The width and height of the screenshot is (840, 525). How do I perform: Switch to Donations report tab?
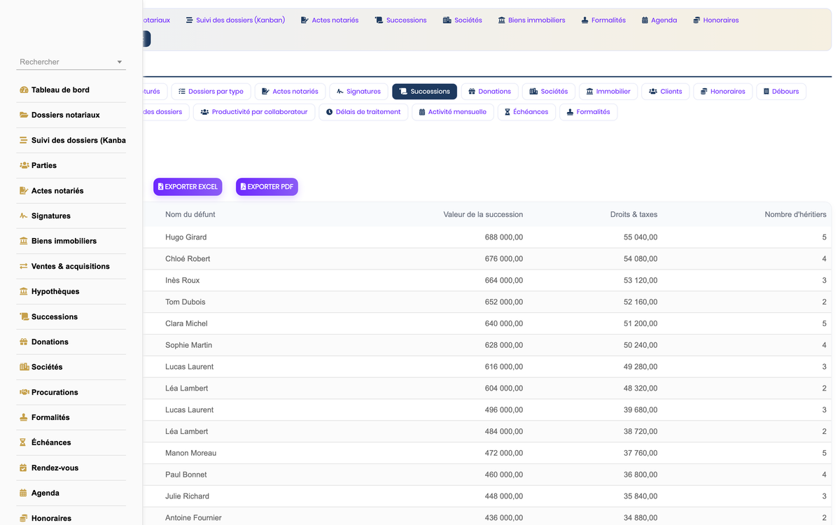(489, 92)
